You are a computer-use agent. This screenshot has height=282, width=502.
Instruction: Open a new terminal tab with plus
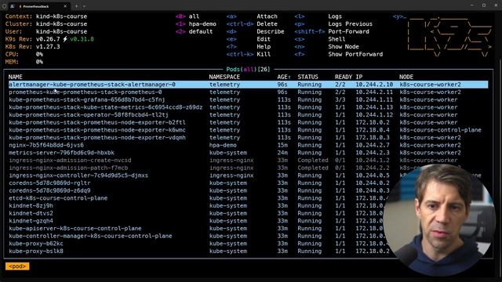coord(77,6)
